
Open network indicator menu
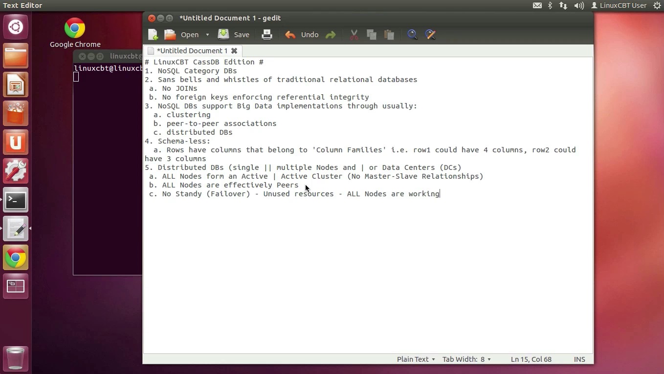click(x=563, y=5)
